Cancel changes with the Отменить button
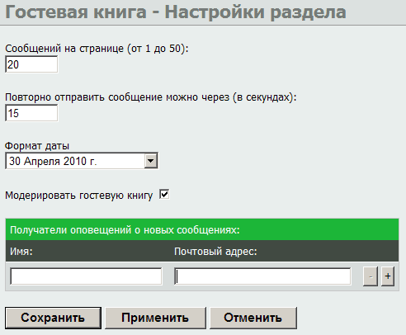Screen dimensions: 406x335 click(253, 318)
